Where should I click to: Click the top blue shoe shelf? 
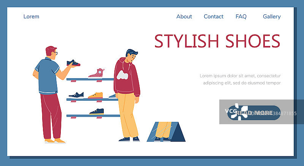(x=90, y=79)
